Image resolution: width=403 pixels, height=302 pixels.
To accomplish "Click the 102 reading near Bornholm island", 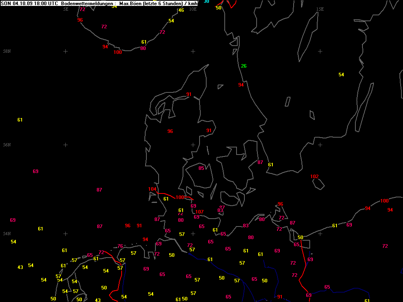I will (314, 177).
